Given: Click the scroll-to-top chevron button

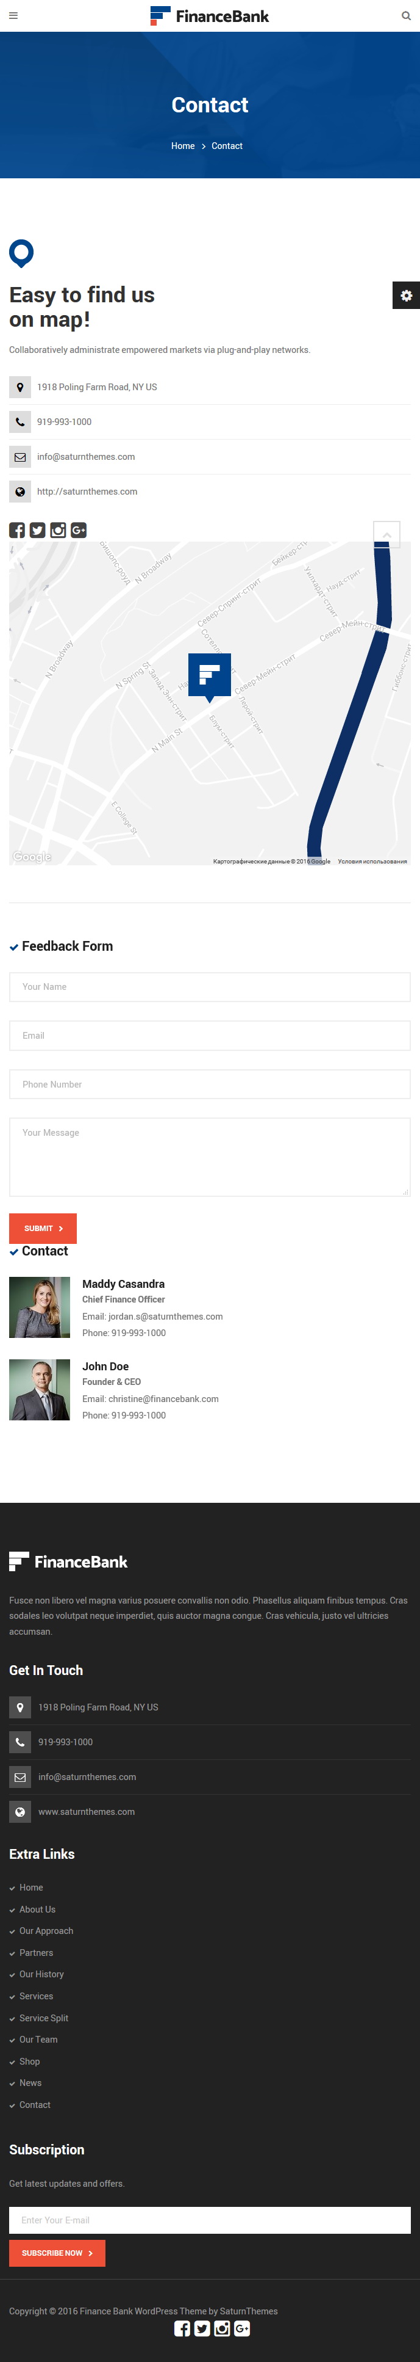Looking at the screenshot, I should pyautogui.click(x=387, y=534).
